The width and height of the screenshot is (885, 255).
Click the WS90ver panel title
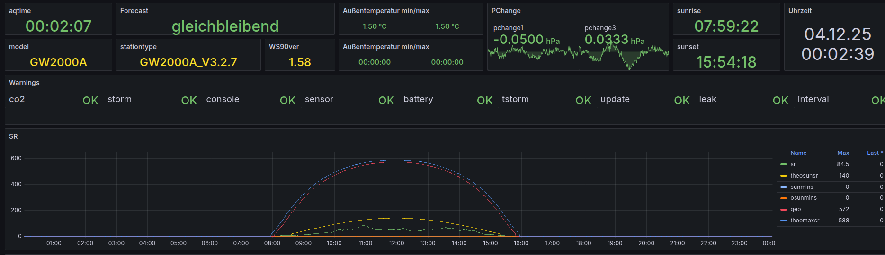click(284, 47)
